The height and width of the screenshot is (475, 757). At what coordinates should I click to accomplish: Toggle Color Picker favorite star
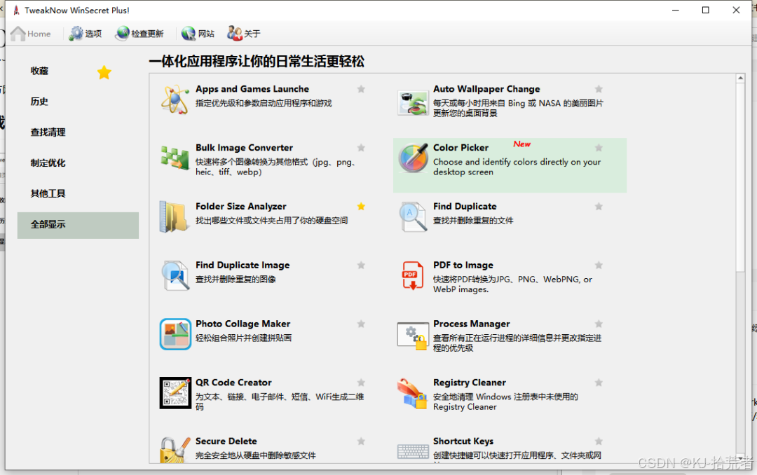[599, 148]
